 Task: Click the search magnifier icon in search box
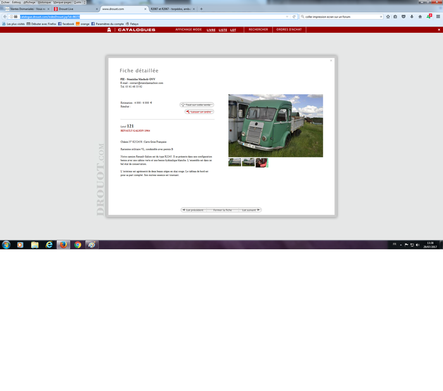click(x=303, y=16)
